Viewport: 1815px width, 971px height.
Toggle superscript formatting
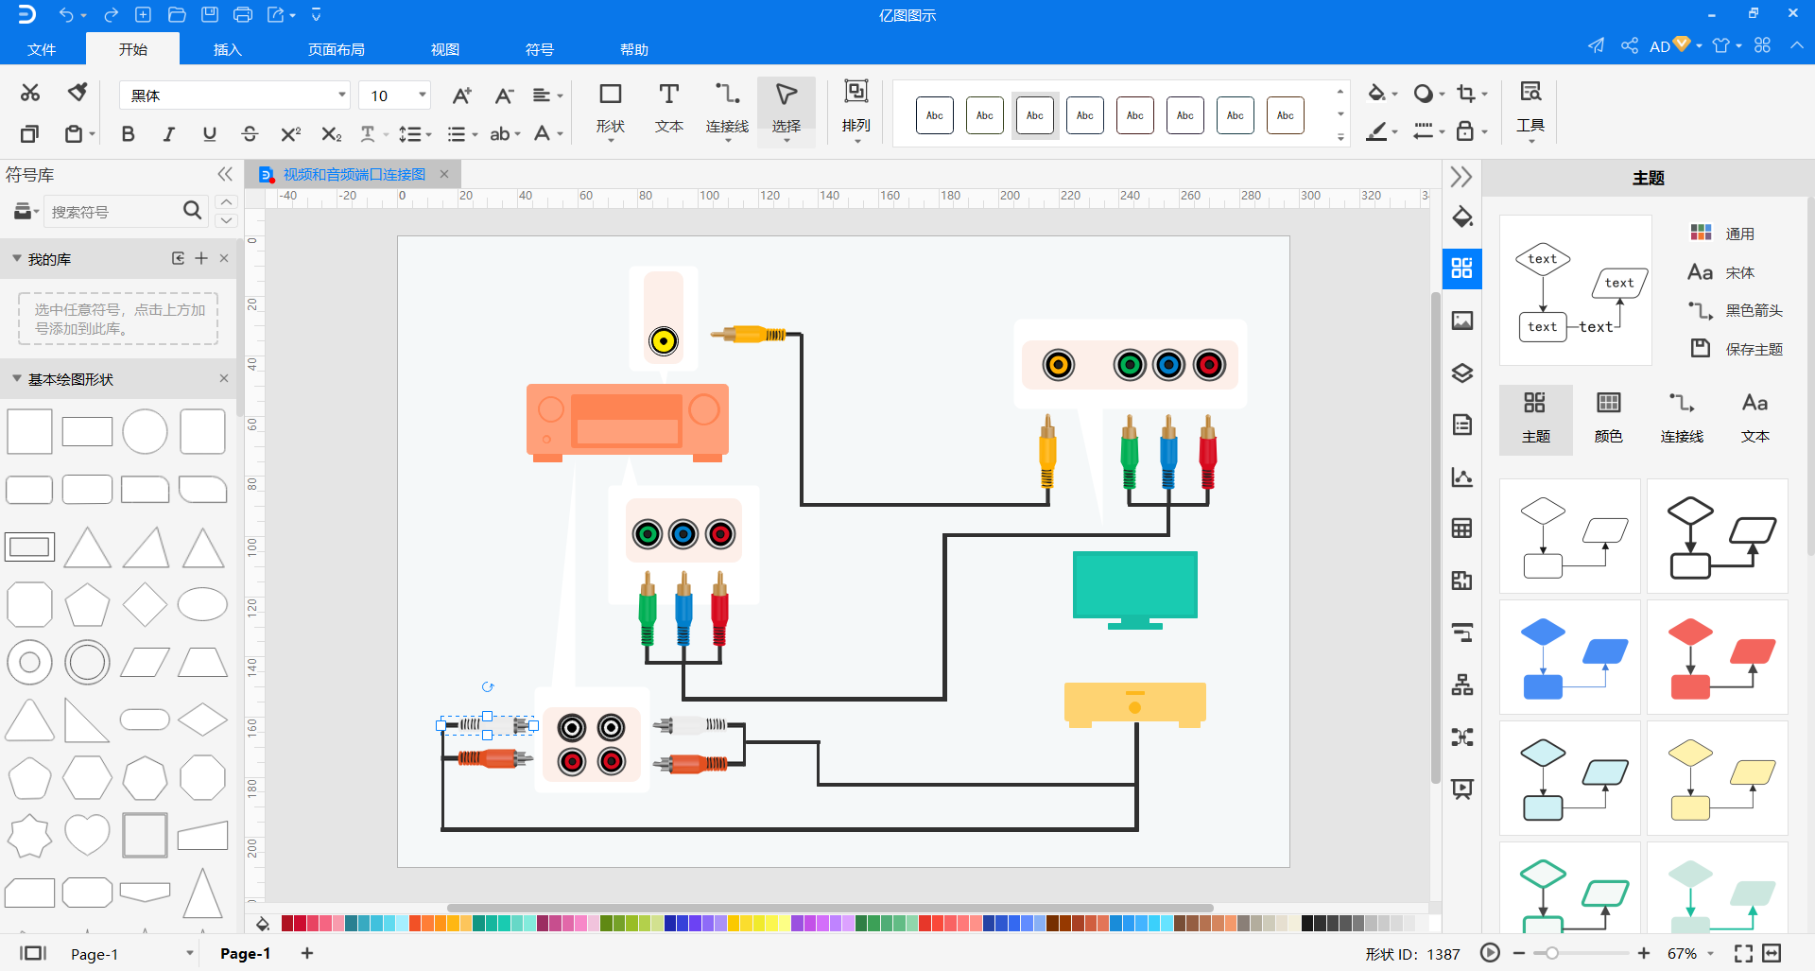(x=290, y=133)
